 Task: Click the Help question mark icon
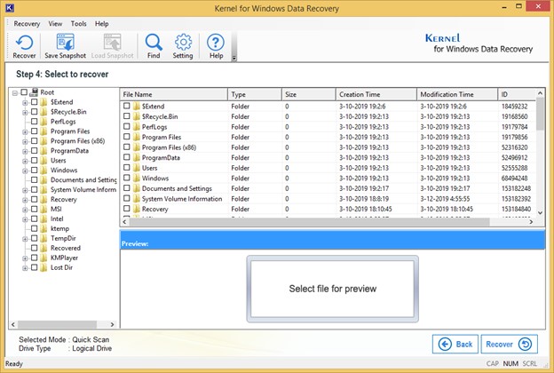pyautogui.click(x=216, y=43)
